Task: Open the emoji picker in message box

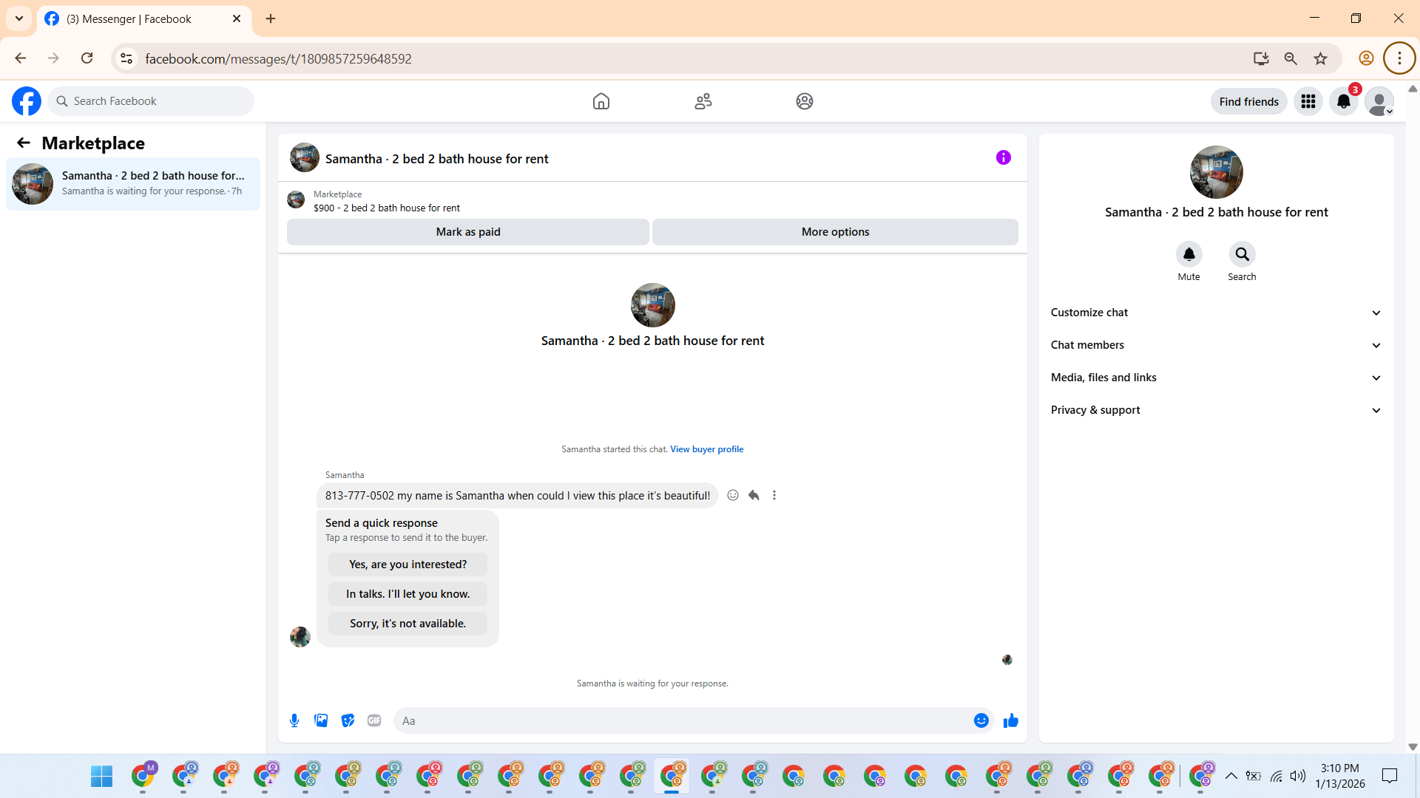Action: click(x=981, y=720)
